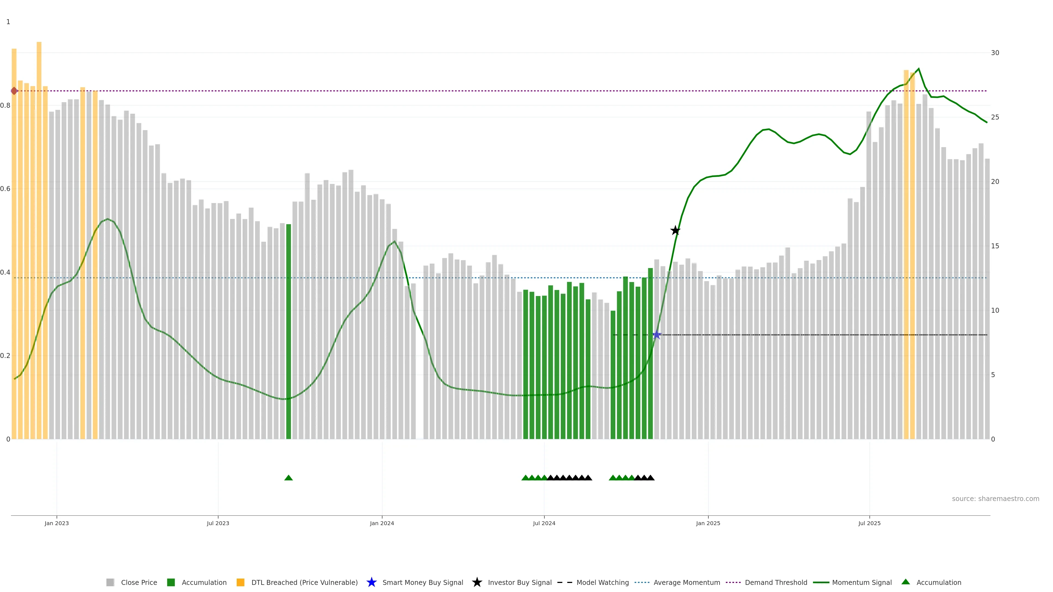This screenshot has width=1053, height=592.
Task: Click the orange DTL Breached color swatch
Action: click(240, 582)
